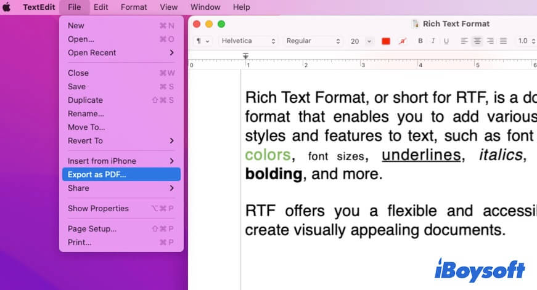The height and width of the screenshot is (290, 537).
Task: Choose Move To... in the File menu
Action: pos(121,127)
